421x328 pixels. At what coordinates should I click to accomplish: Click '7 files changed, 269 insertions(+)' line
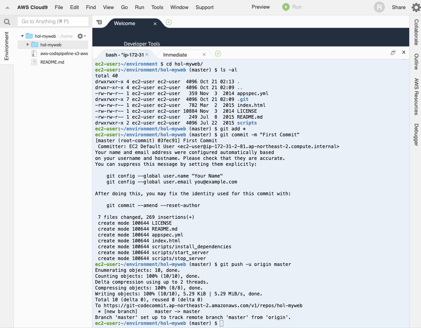(x=146, y=217)
